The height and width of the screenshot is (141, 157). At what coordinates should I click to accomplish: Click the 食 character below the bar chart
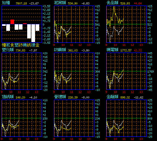pos(12,45)
